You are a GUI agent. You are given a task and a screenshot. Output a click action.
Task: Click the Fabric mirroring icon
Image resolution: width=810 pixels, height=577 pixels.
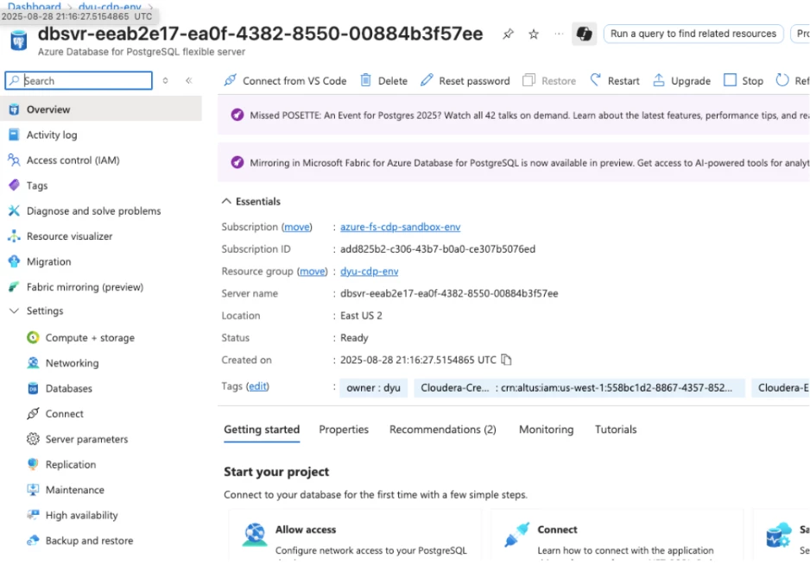click(x=14, y=287)
